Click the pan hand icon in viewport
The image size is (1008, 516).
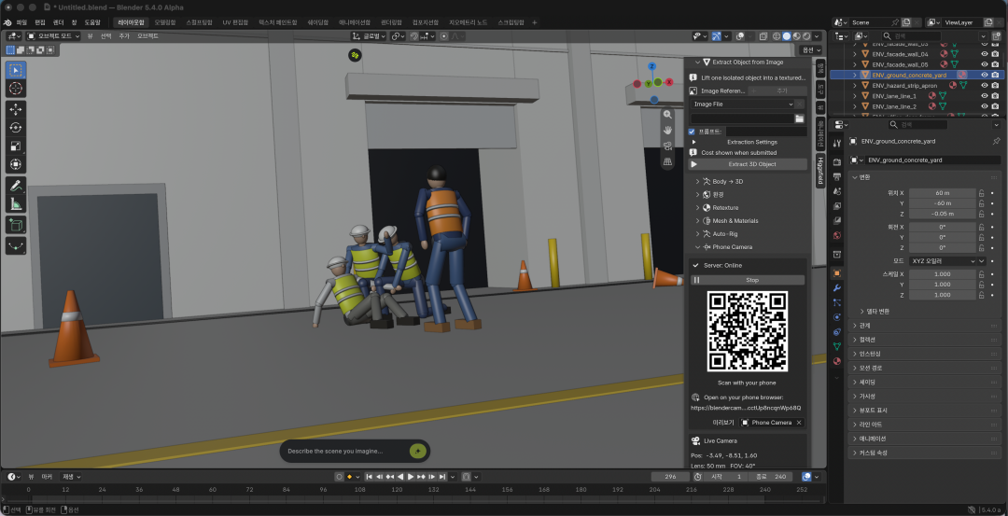[x=667, y=130]
